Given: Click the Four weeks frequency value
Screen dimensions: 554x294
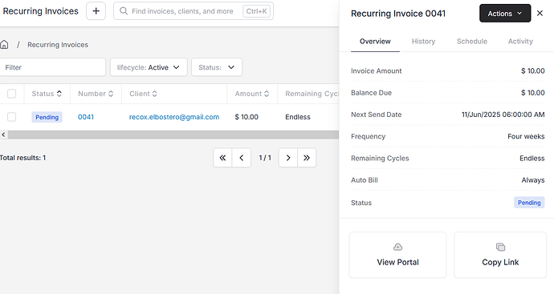Looking at the screenshot, I should [526, 136].
